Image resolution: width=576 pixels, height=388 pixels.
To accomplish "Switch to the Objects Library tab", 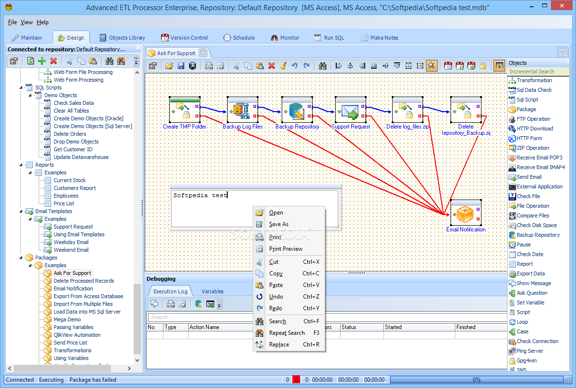I will (x=123, y=38).
